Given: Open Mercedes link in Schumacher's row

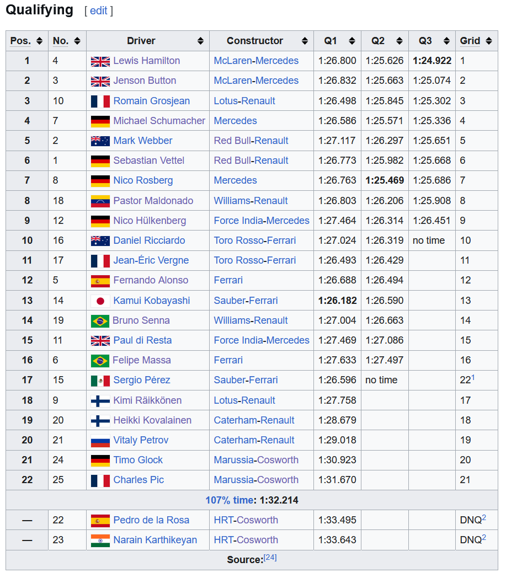Looking at the screenshot, I should 235,121.
